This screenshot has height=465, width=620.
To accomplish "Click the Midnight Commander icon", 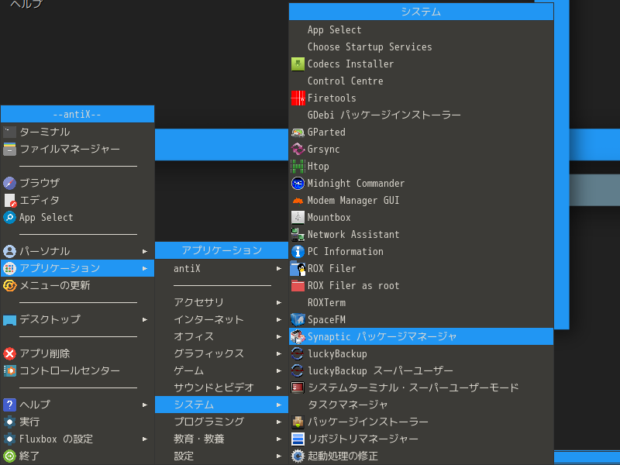I will tap(298, 183).
